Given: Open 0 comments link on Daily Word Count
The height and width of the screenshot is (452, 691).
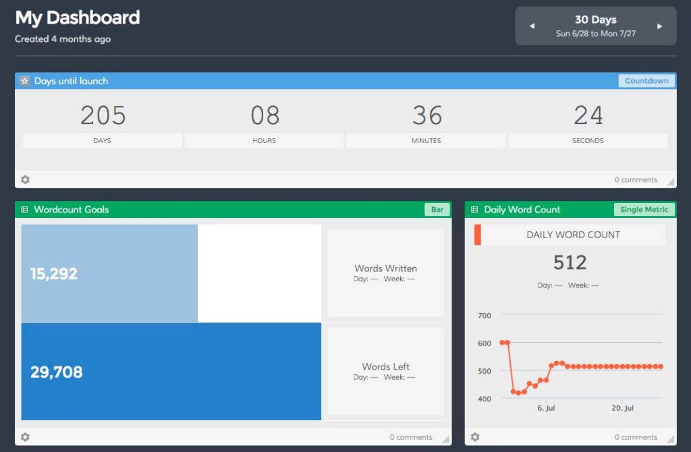Looking at the screenshot, I should pos(636,437).
